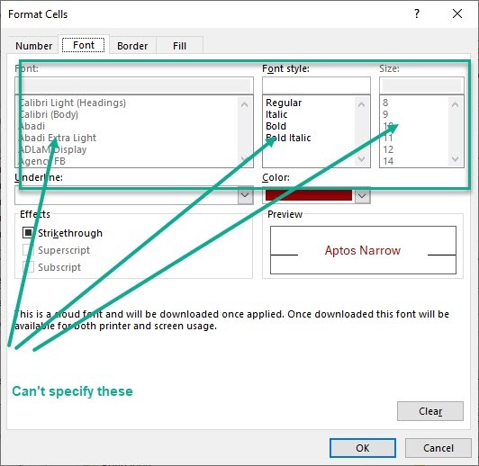
Task: Enable the Subscript checkbox
Action: point(28,267)
